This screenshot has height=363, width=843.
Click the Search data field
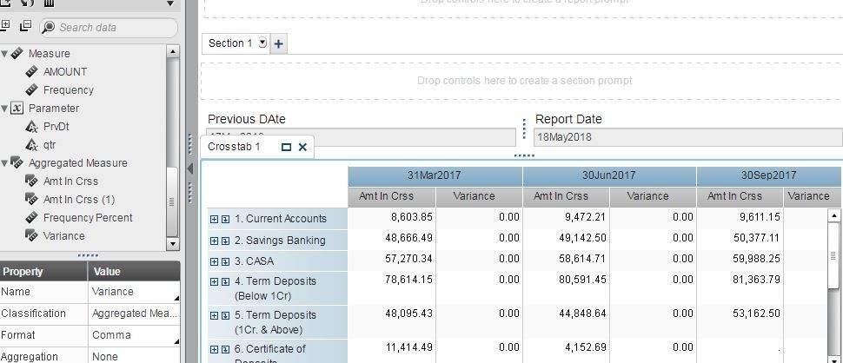click(x=109, y=28)
